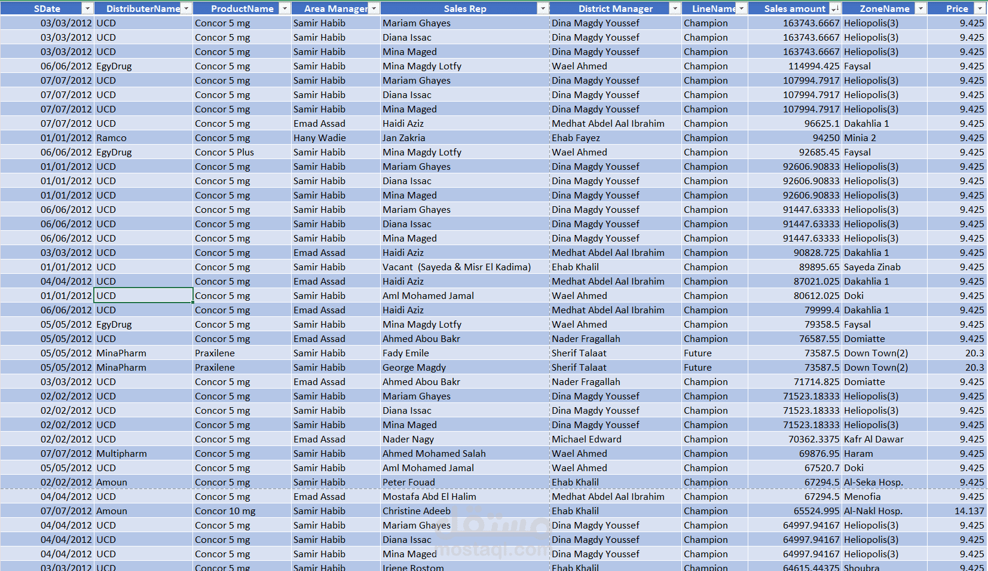988x571 pixels.
Task: Select the District Manager header cell
Action: click(616, 8)
